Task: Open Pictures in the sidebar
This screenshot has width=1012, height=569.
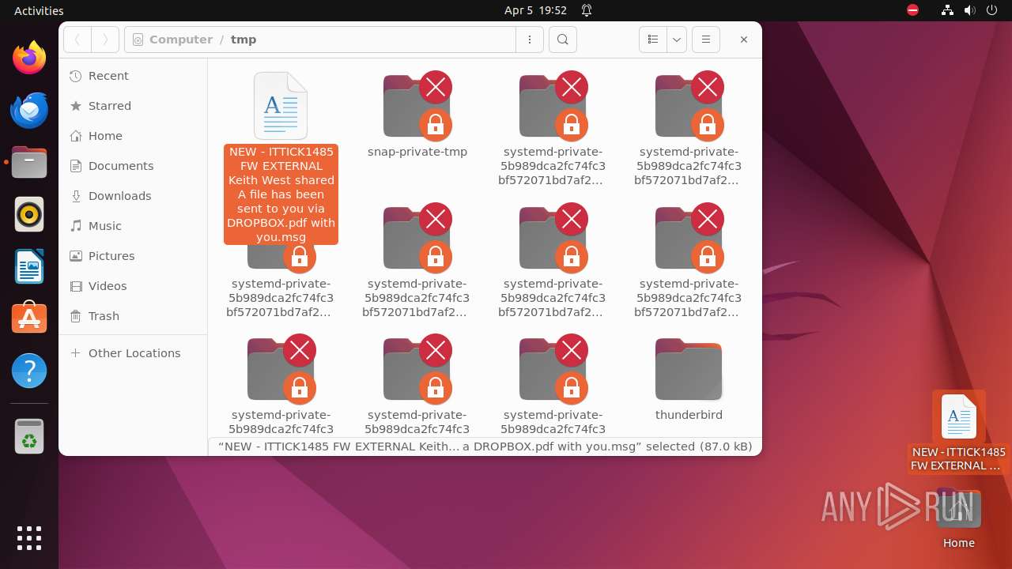Action: click(x=133, y=256)
